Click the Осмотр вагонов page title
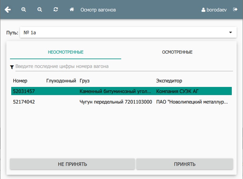 [x=98, y=10]
